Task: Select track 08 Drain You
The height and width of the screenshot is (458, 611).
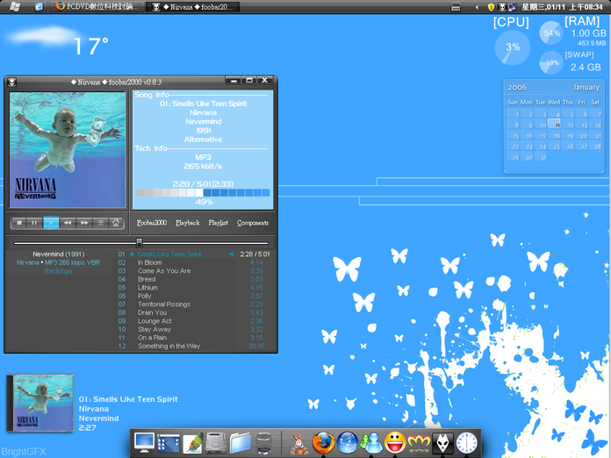Action: pos(194,312)
